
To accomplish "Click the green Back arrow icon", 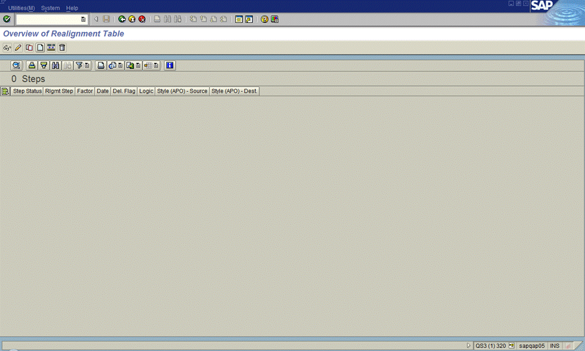I will (x=122, y=19).
